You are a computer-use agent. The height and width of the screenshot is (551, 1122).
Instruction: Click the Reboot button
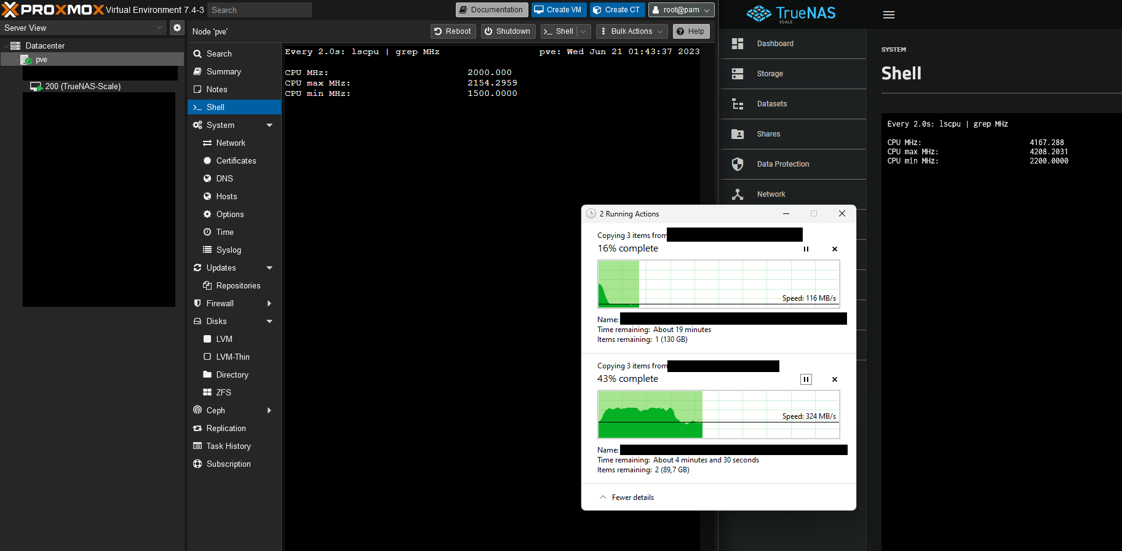click(453, 31)
